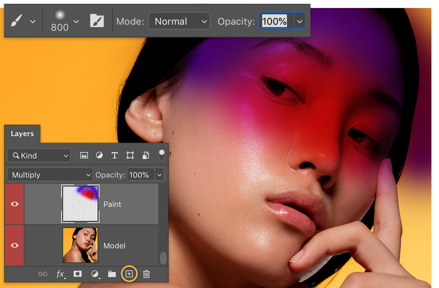Viewport: 439px width, 288px height.
Task: Open the Mode Normal dropdown
Action: click(x=179, y=21)
